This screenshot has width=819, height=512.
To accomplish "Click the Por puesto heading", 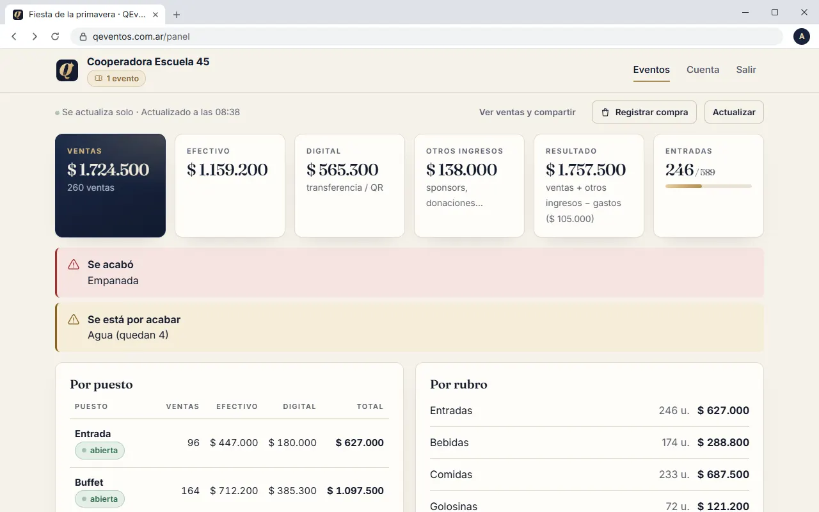I will pos(101,385).
